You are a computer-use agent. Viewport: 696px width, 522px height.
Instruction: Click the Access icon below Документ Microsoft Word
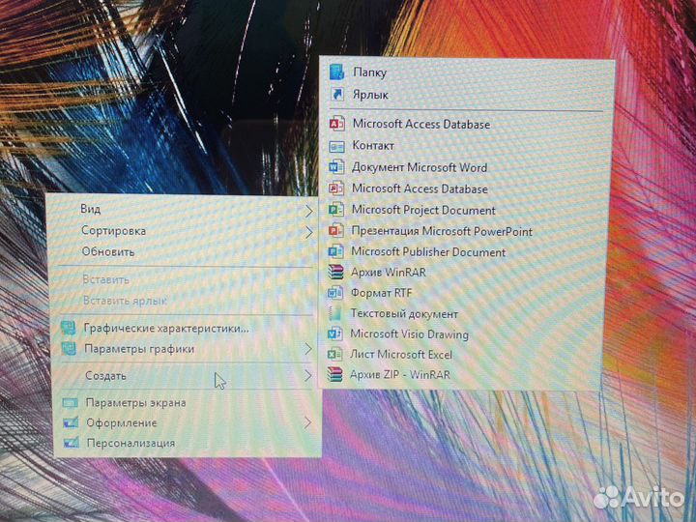pos(336,188)
